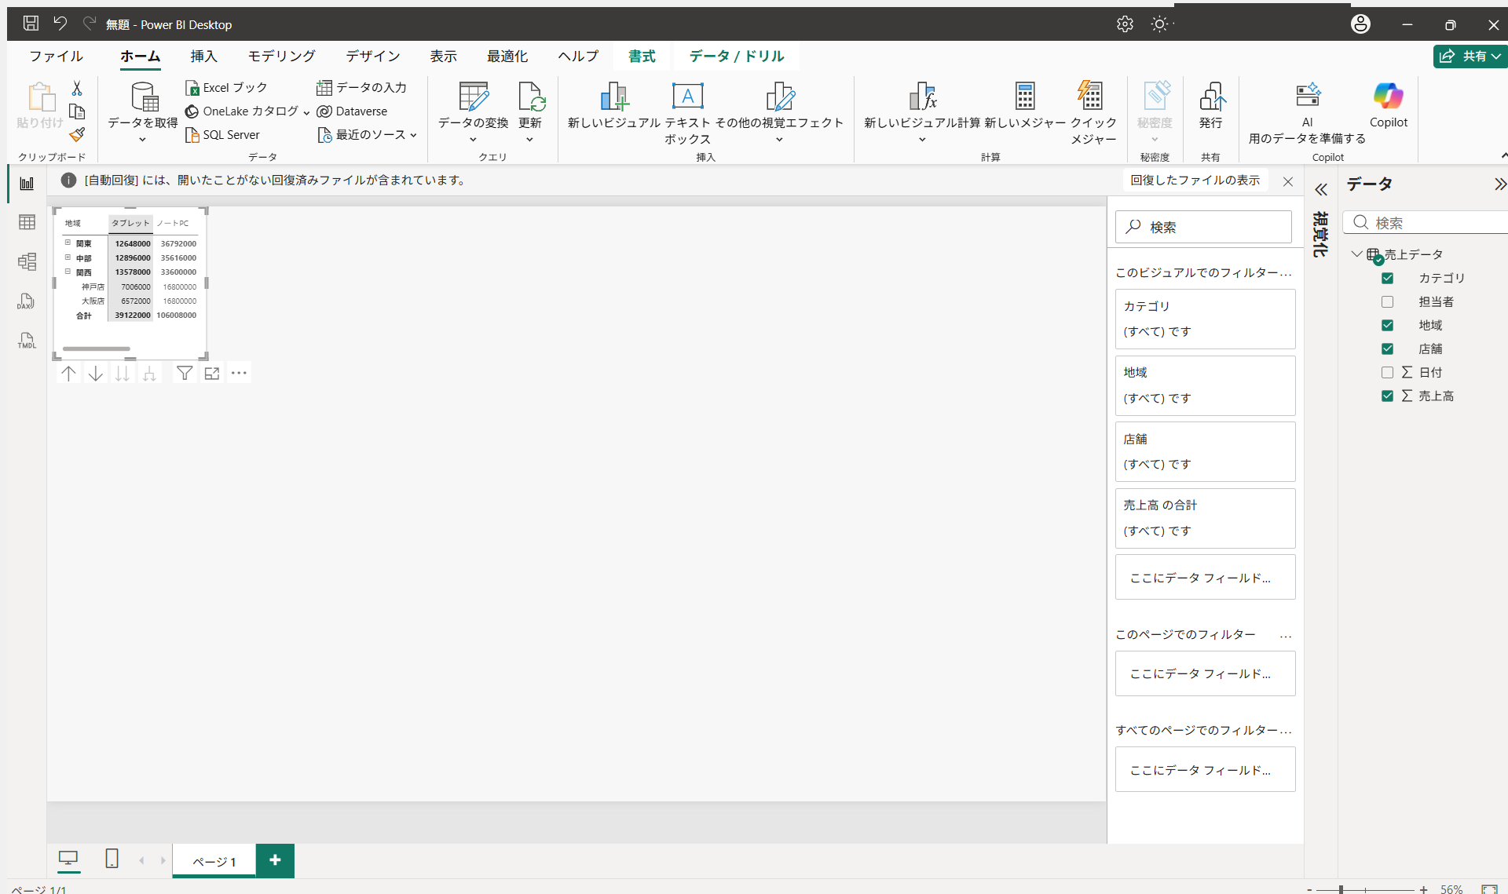
Task: Open the 最近のソース dropdown
Action: 413,135
